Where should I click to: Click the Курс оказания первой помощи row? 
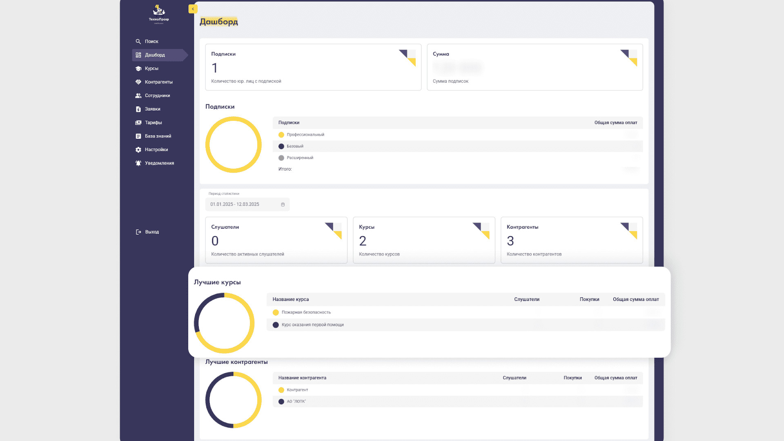(x=312, y=325)
